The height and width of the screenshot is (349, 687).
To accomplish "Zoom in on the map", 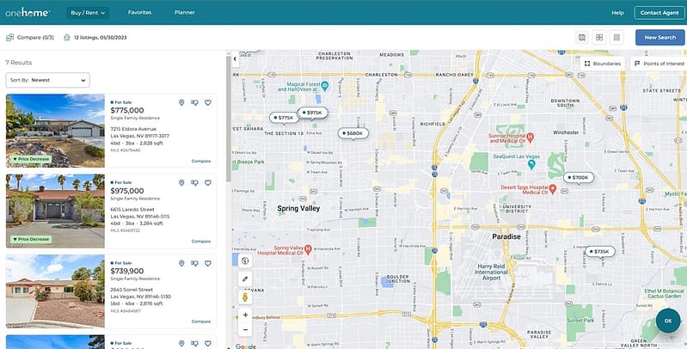I will (245, 315).
